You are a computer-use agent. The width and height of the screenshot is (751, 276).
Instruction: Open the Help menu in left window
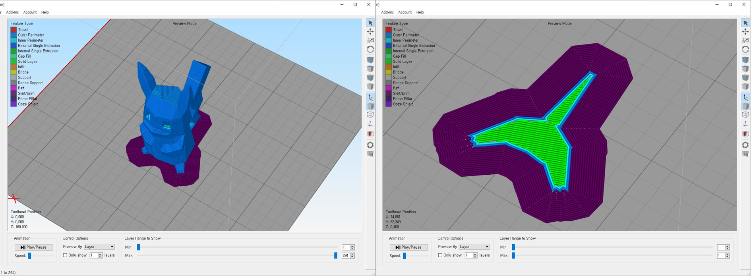[45, 12]
